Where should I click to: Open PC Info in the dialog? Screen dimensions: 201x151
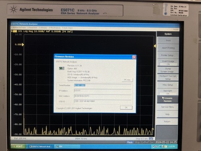(x=127, y=80)
